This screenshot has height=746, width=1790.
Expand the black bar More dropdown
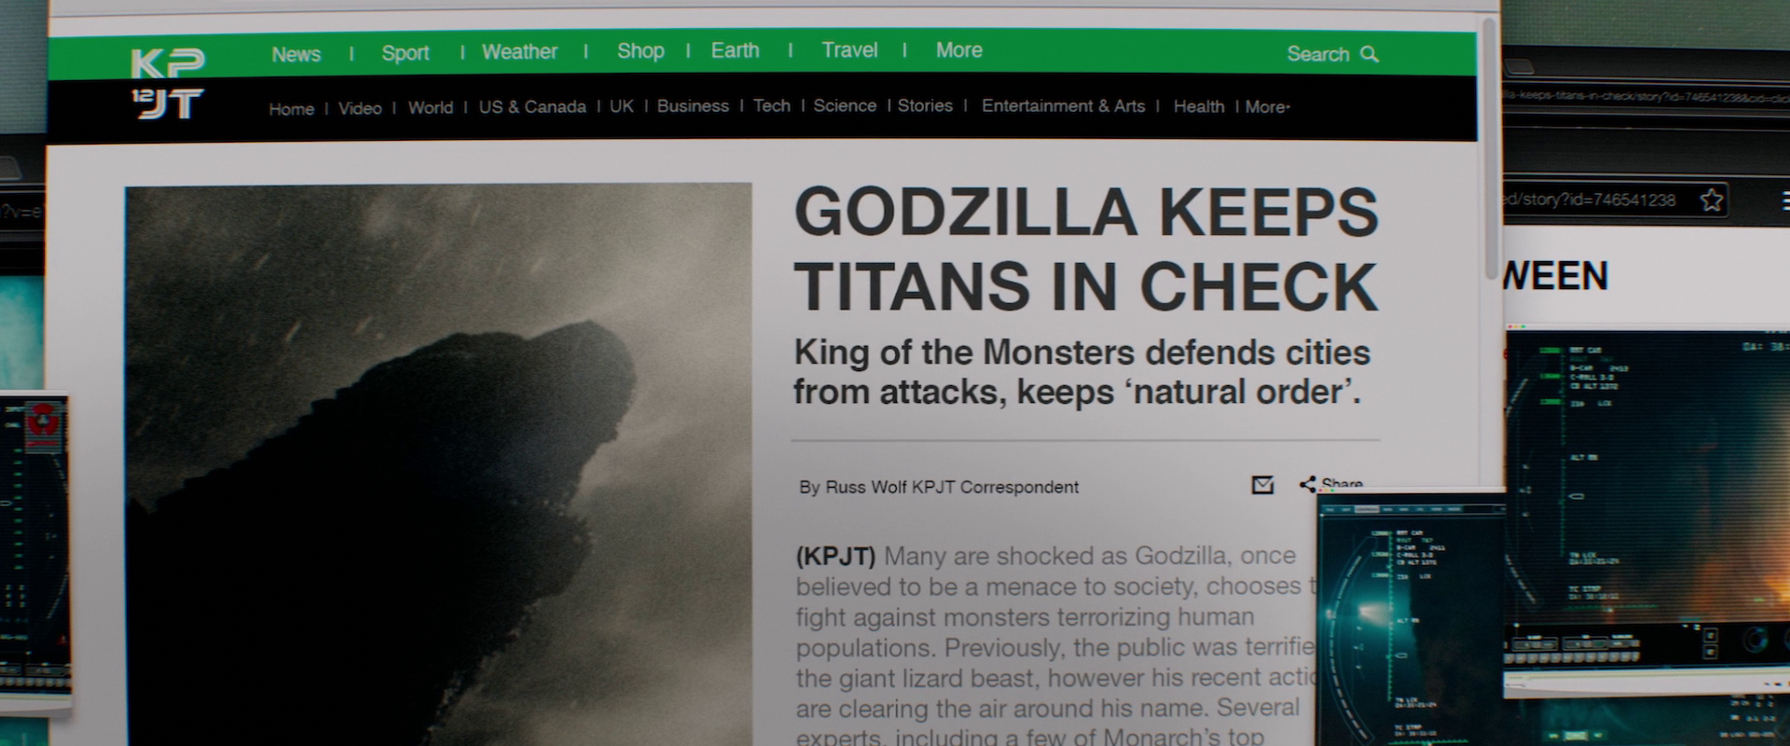click(x=1267, y=107)
